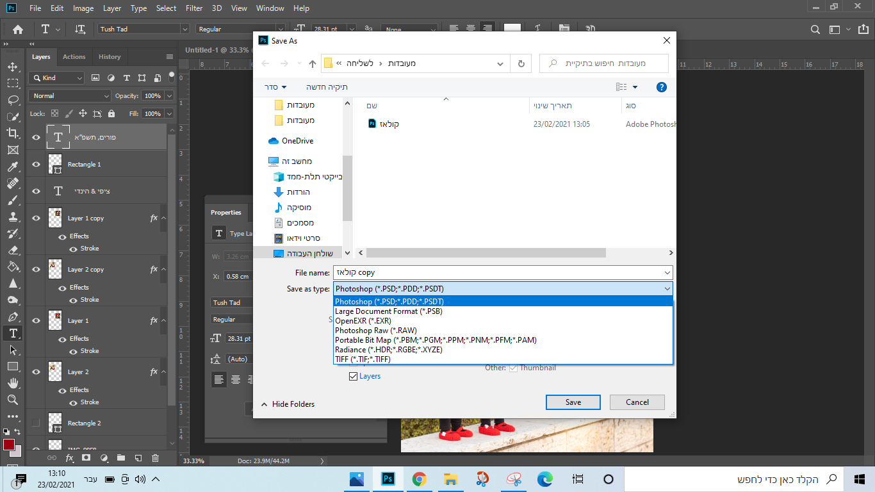Open the layer blend mode Normal dropdown
Image resolution: width=875 pixels, height=492 pixels.
(x=70, y=95)
